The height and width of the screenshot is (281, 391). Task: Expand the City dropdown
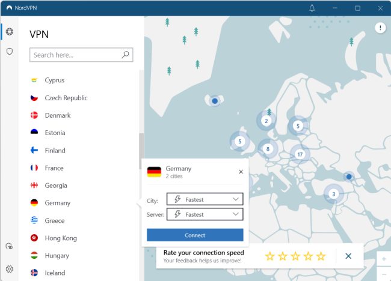205,199
